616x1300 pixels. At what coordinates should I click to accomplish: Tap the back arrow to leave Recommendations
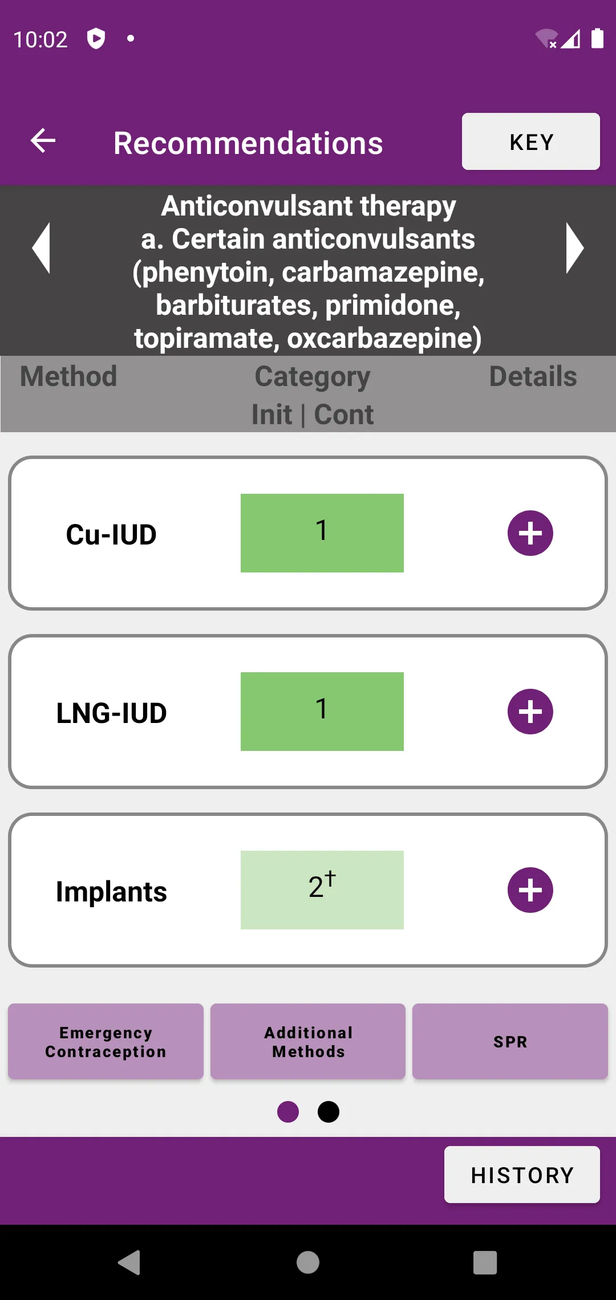pos(42,141)
